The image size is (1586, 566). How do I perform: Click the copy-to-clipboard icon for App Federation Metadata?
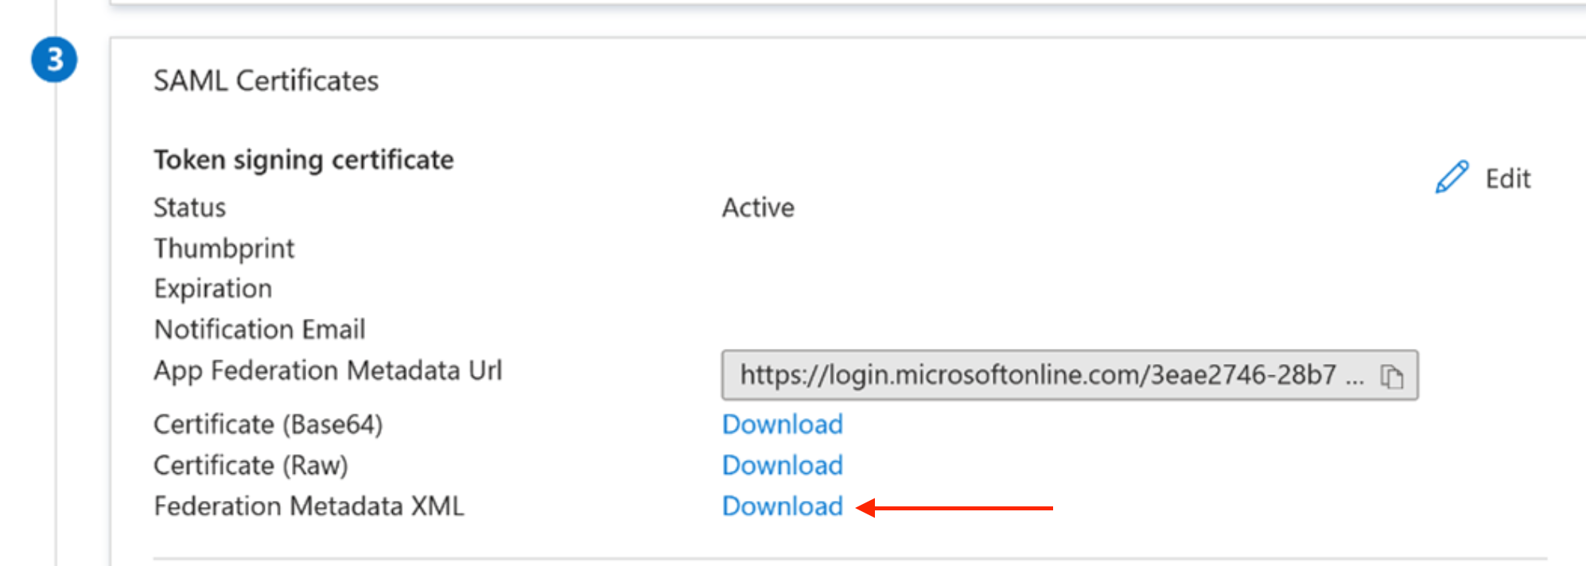pos(1394,377)
